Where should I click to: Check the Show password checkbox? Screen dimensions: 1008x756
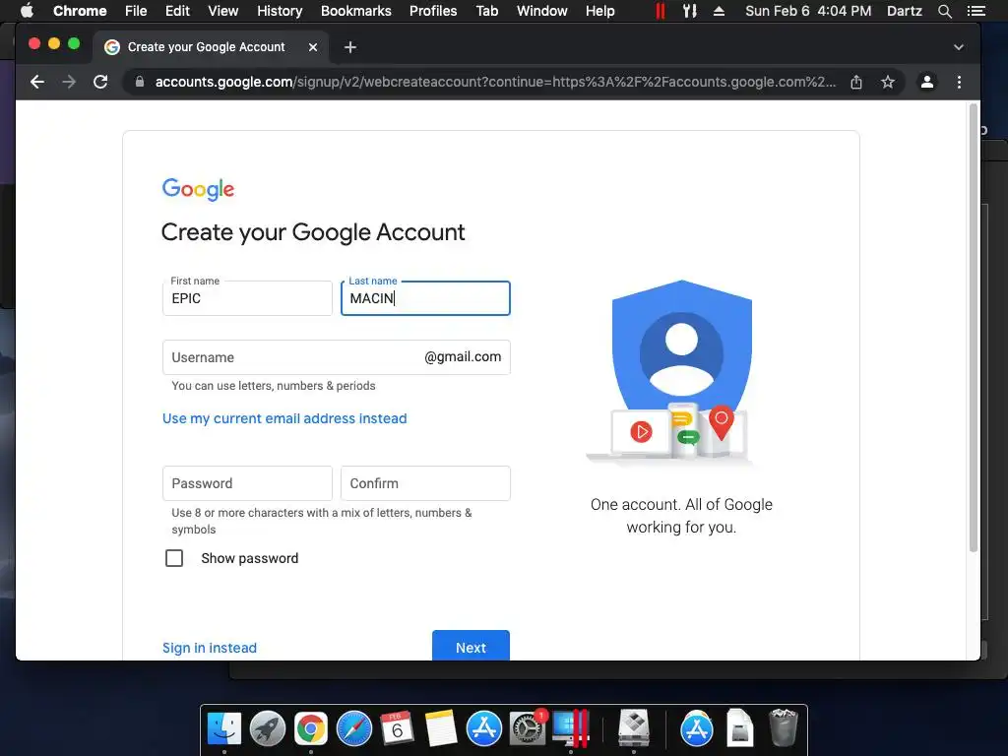pyautogui.click(x=174, y=558)
